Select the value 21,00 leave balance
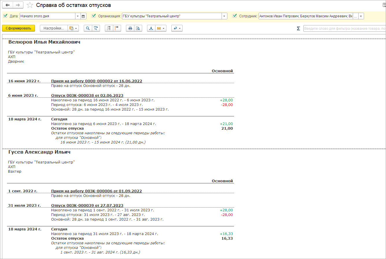 pyautogui.click(x=227, y=128)
